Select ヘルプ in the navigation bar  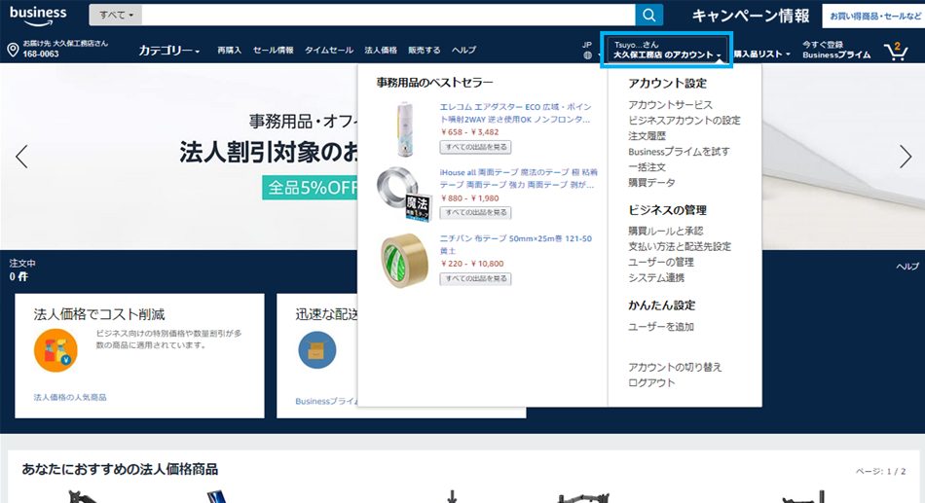click(x=463, y=51)
